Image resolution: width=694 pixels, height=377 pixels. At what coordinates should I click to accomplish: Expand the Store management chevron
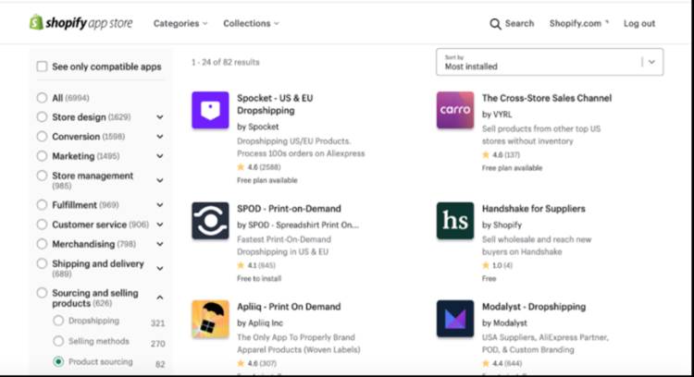point(160,180)
